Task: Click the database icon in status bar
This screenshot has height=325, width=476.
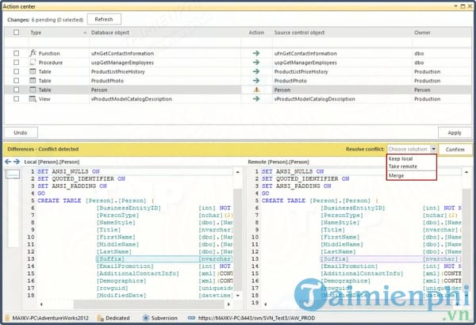Action: [8, 318]
